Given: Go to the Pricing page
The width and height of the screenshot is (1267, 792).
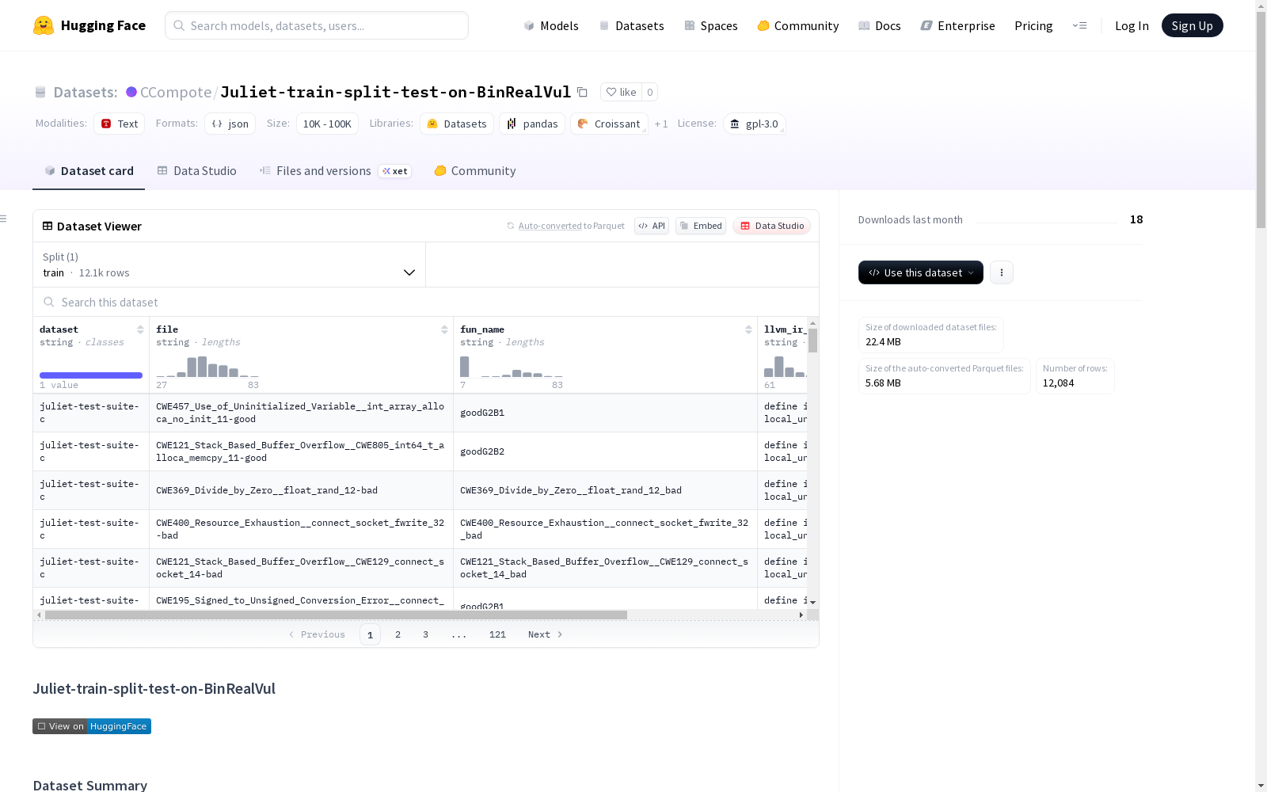Looking at the screenshot, I should click(1033, 25).
